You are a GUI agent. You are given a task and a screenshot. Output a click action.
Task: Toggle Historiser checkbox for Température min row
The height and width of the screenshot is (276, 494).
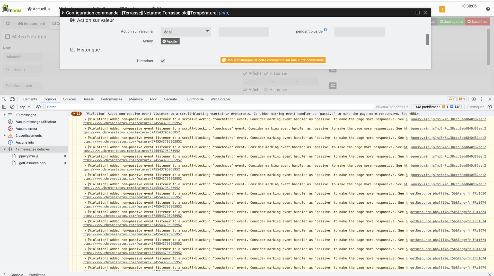[266, 90]
